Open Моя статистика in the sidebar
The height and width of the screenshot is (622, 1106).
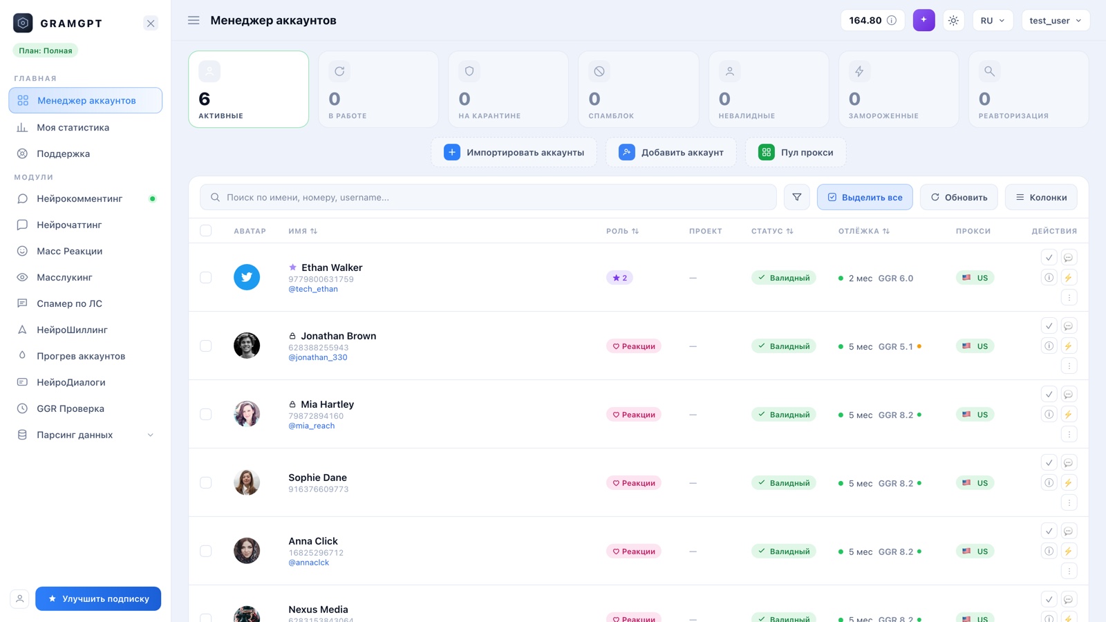[86, 127]
